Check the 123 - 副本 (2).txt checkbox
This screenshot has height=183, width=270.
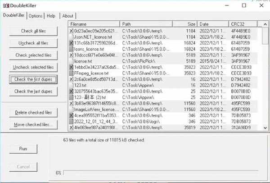pos(71,97)
